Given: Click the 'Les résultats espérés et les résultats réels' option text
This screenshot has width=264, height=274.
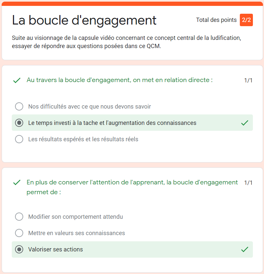Looking at the screenshot, I should coord(83,139).
